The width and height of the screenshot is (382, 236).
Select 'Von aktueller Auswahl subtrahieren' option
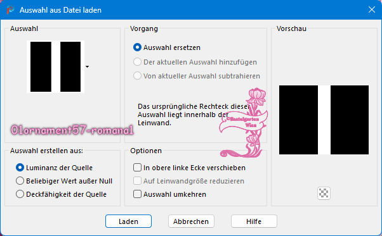click(137, 76)
